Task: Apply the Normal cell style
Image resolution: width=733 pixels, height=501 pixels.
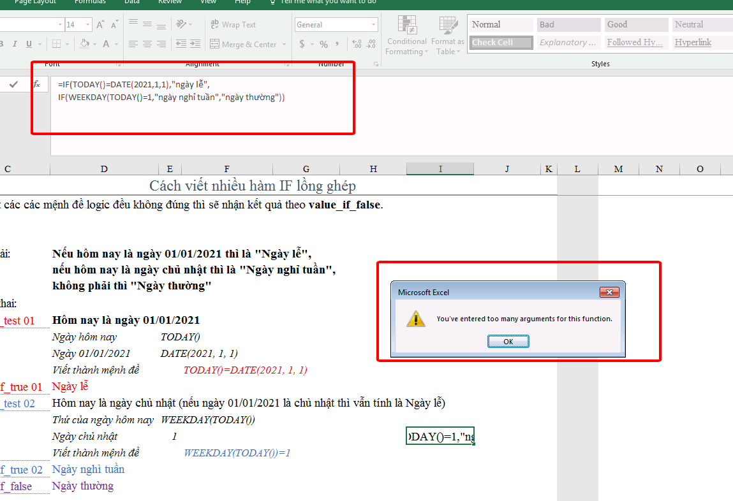Action: [x=501, y=24]
